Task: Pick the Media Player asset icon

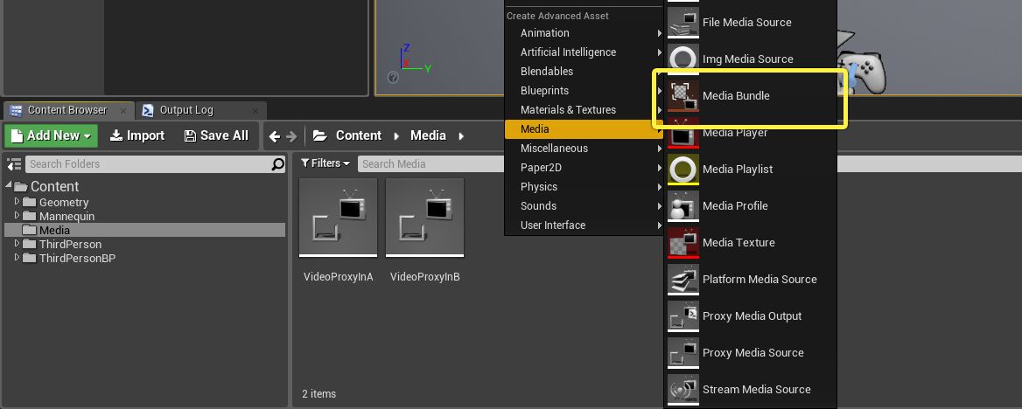Action: coord(683,133)
